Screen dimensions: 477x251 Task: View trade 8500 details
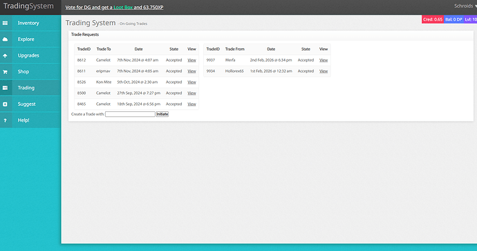pyautogui.click(x=191, y=93)
